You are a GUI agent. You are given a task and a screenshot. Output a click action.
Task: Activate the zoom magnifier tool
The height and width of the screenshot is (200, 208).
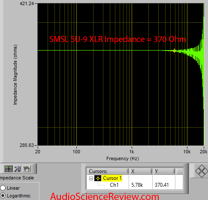[x=18, y=169]
